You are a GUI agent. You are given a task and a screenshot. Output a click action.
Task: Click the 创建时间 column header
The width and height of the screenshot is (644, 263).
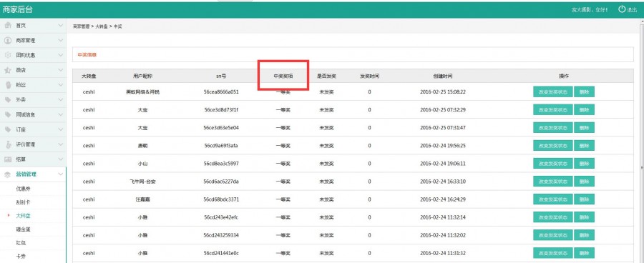pos(443,76)
